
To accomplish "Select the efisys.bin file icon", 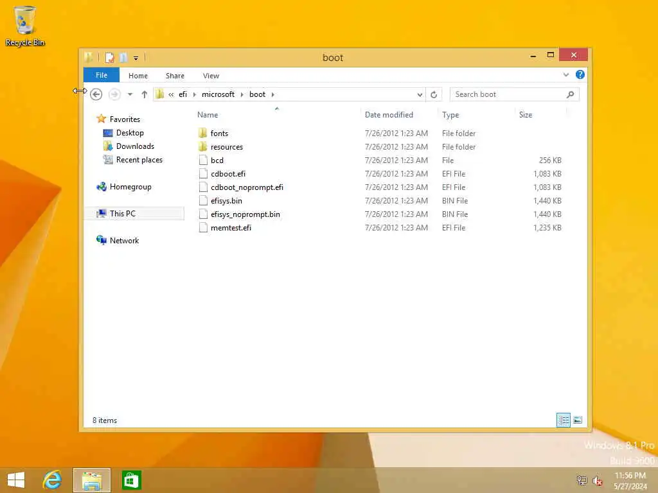I will point(203,200).
